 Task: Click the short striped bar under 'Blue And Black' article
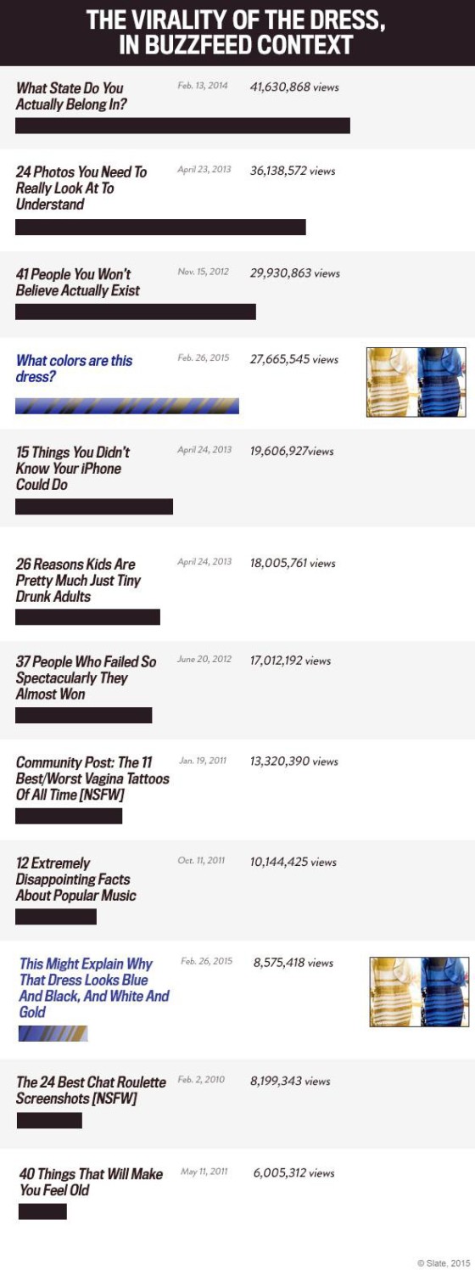point(53,1033)
